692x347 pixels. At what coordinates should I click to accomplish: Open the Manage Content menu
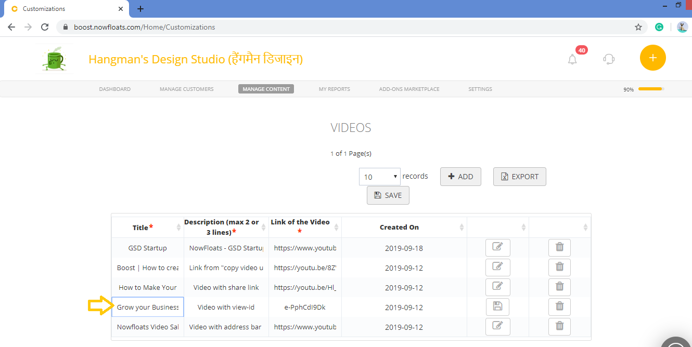266,89
